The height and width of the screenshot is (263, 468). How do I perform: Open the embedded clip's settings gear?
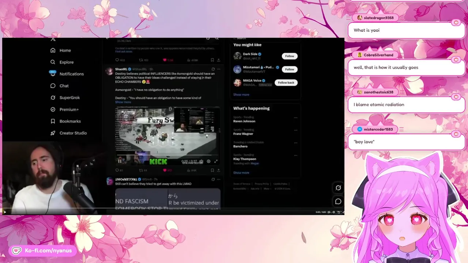coord(209,161)
